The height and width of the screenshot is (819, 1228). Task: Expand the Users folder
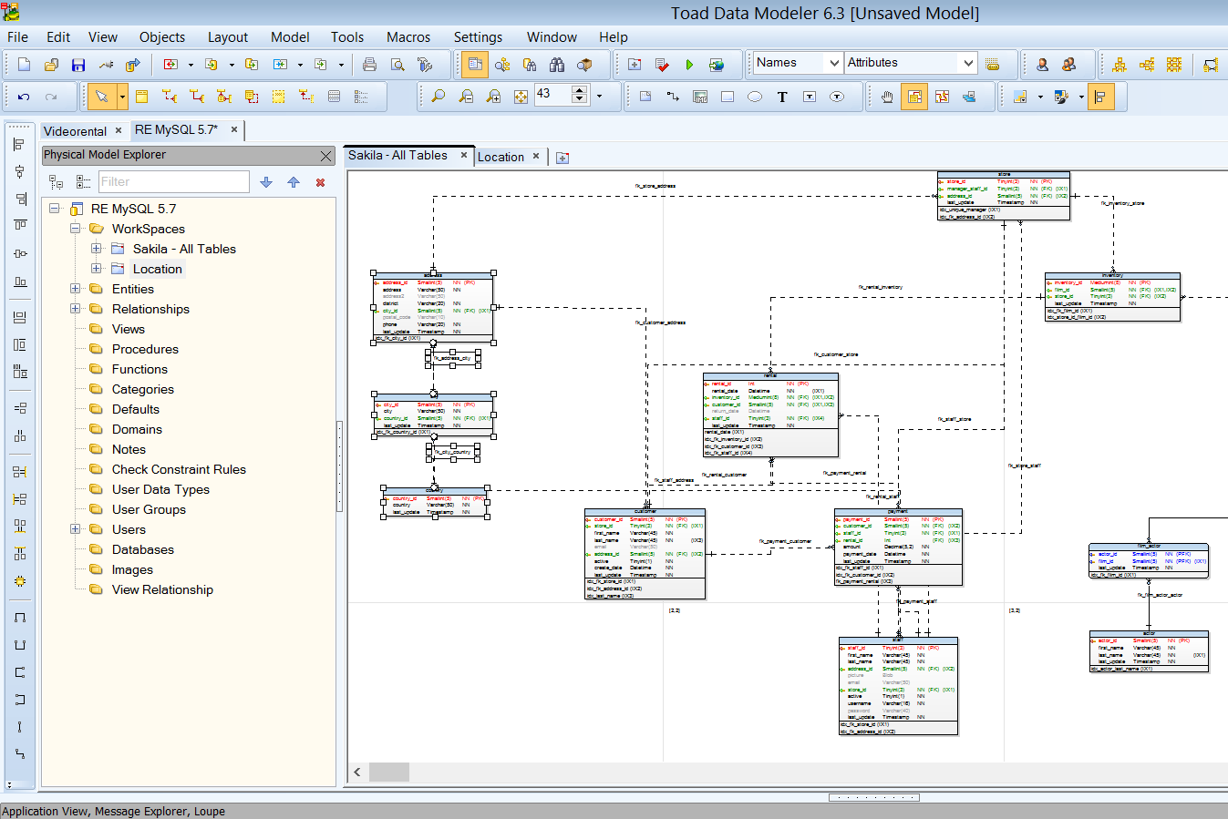pyautogui.click(x=75, y=529)
